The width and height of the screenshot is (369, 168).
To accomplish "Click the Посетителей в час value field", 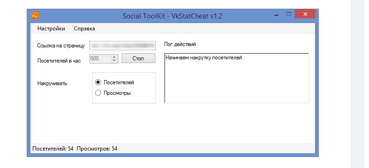I will coord(100,58).
